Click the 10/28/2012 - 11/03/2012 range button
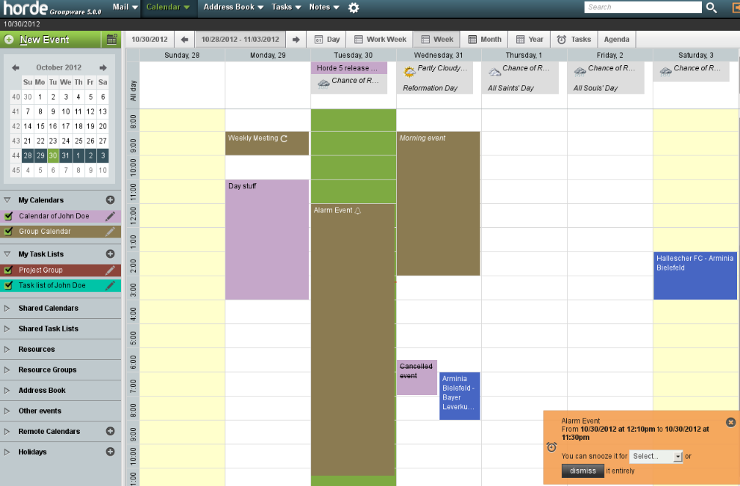 tap(241, 40)
